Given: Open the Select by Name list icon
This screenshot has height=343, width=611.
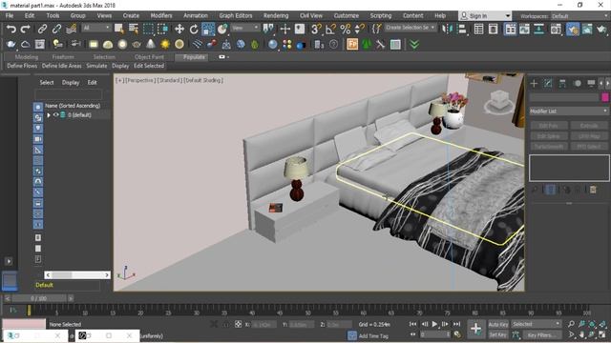Looking at the screenshot, I should tap(134, 29).
